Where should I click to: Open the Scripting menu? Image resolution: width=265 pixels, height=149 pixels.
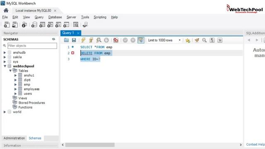coord(100,17)
